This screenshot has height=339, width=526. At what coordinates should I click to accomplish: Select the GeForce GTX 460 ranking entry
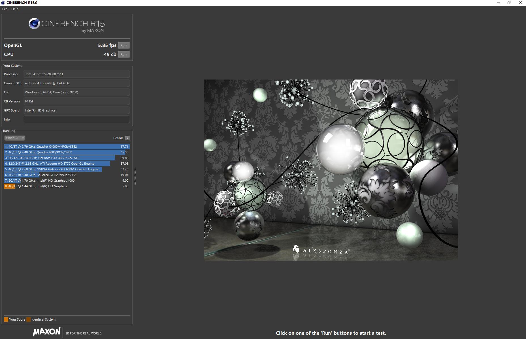click(67, 158)
